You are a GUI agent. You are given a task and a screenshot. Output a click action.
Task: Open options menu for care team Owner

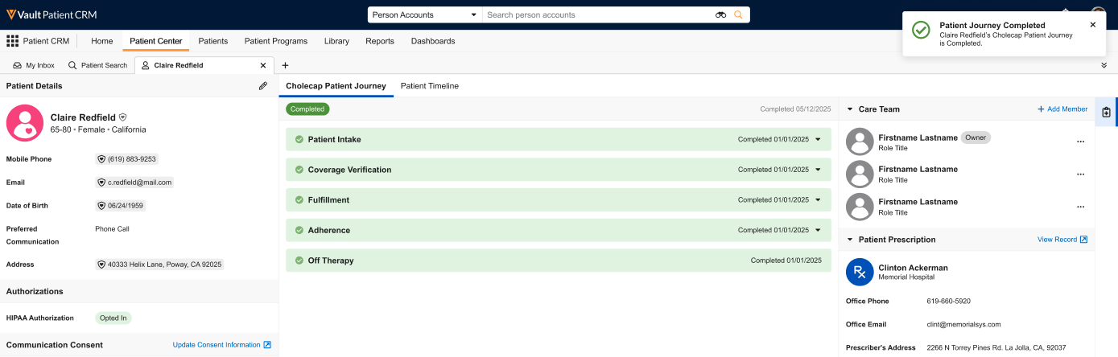[1080, 142]
